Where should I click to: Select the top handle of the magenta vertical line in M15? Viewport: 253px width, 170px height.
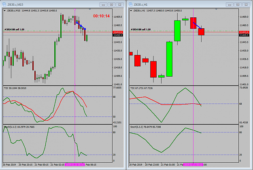coord(75,10)
